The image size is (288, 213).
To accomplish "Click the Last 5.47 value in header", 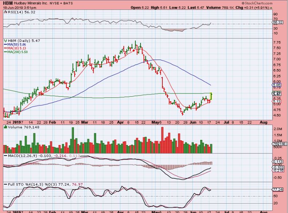I will [x=196, y=8].
